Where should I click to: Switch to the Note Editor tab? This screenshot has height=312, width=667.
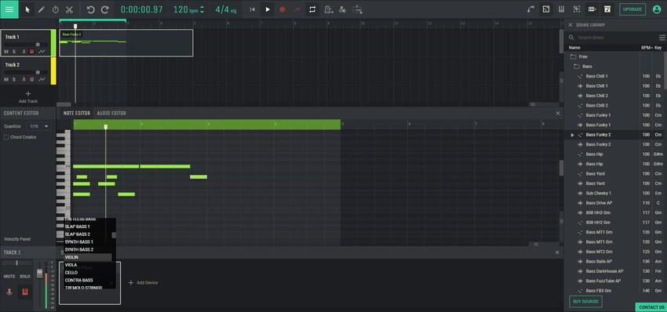[x=77, y=113]
